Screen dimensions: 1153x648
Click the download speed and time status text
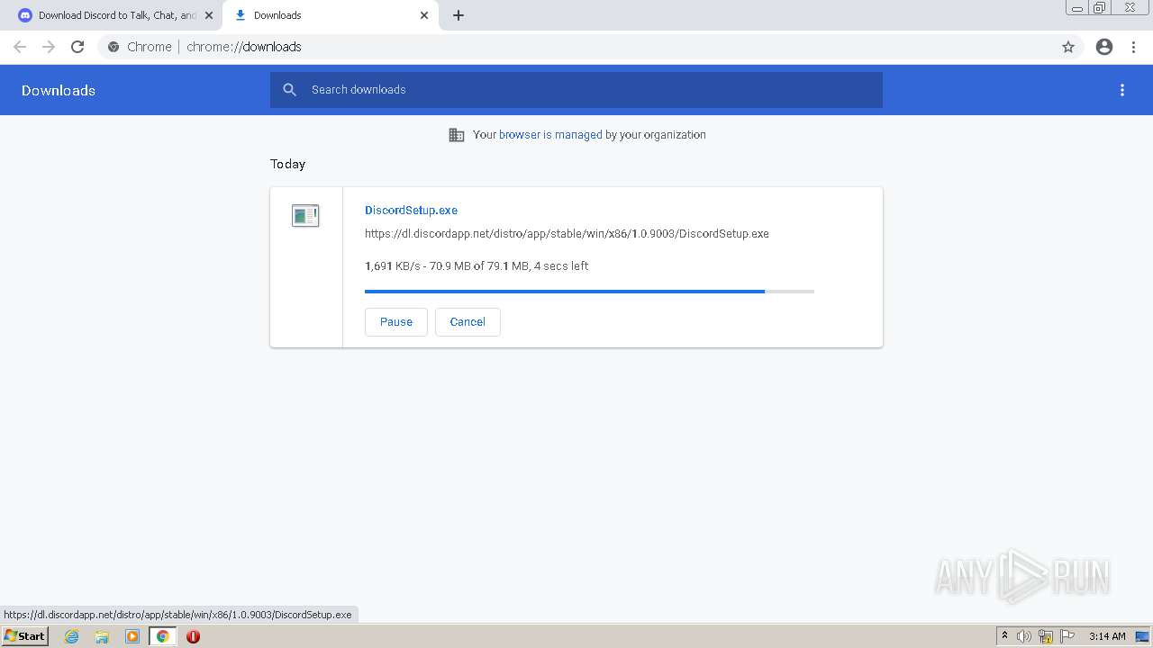click(x=477, y=266)
